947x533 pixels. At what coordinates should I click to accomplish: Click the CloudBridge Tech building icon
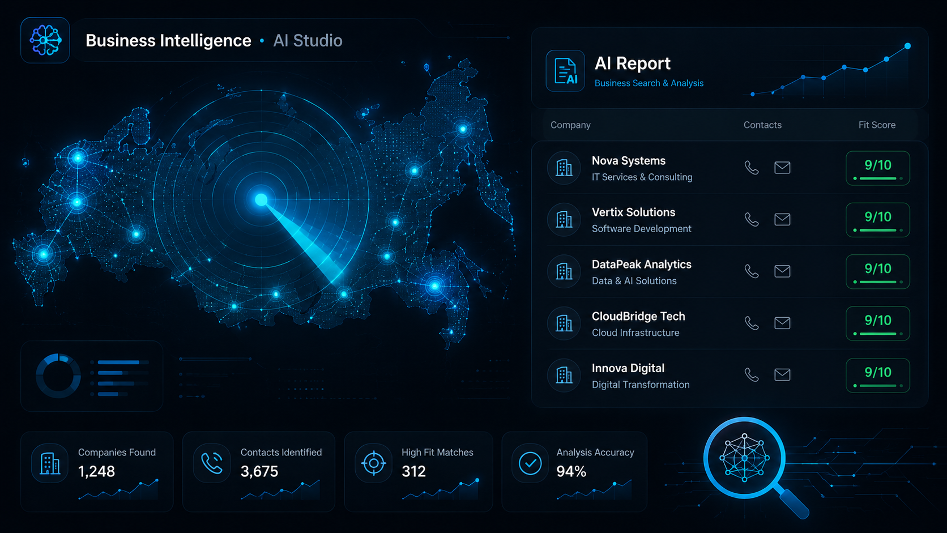pyautogui.click(x=564, y=323)
